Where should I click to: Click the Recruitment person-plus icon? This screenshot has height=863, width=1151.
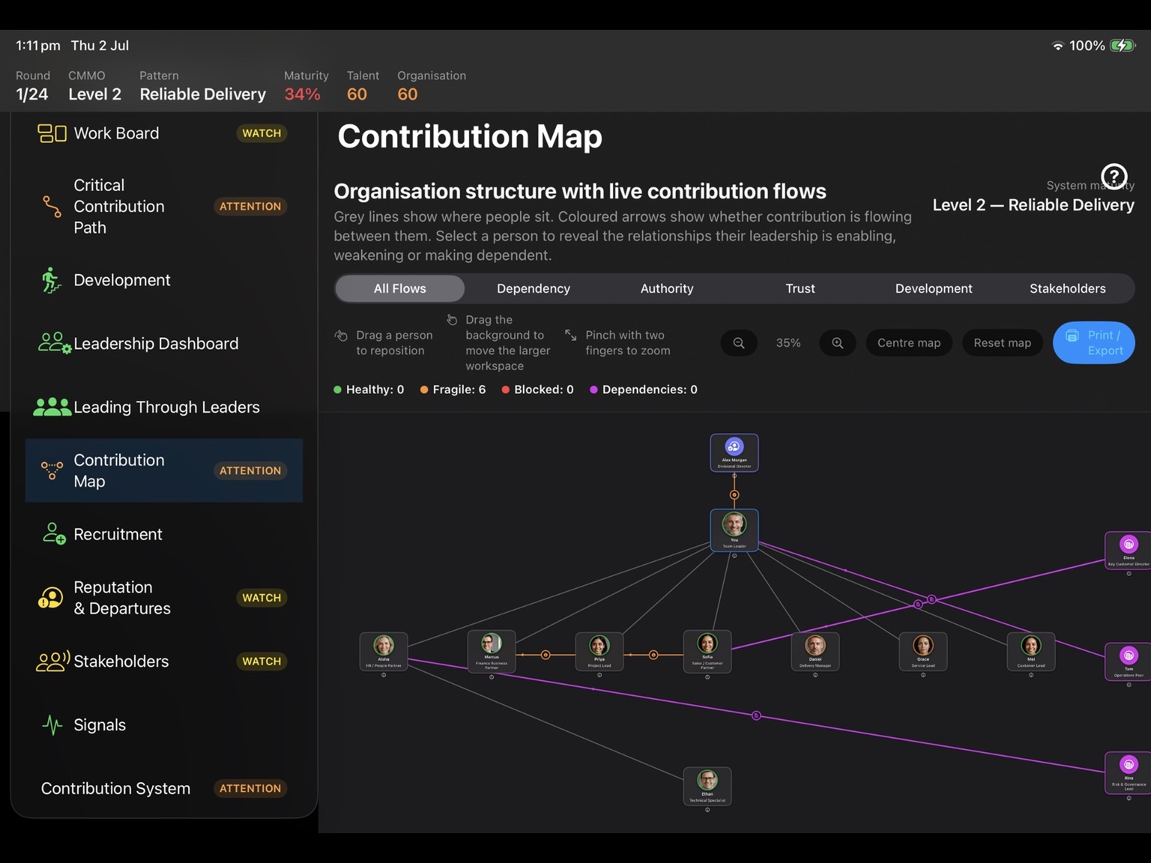click(54, 533)
